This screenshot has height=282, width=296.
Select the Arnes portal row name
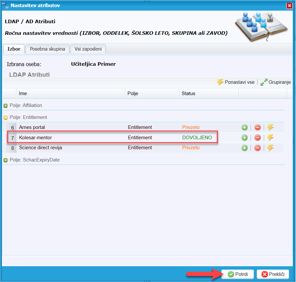pyautogui.click(x=32, y=127)
